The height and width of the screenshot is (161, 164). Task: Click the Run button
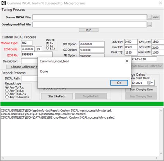tap(89, 30)
